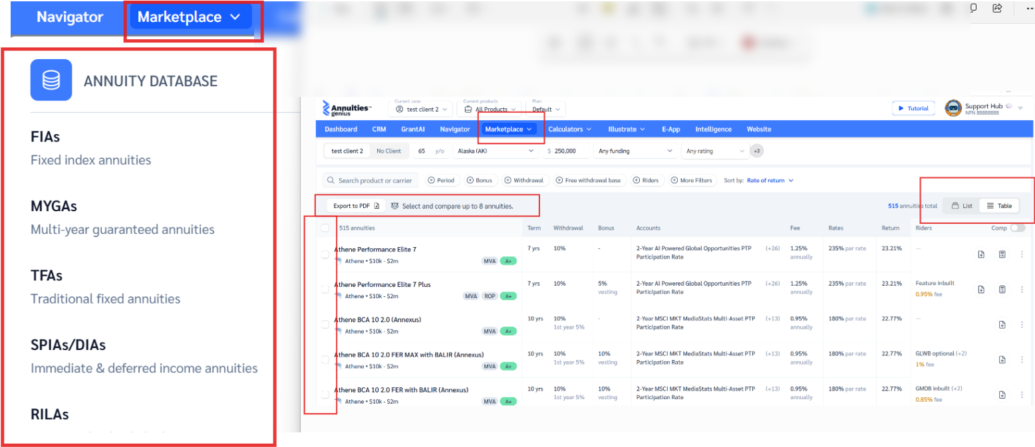This screenshot has height=447, width=1035.
Task: Open the PDF document icon for Athene Performance Elite 7
Action: (981, 254)
